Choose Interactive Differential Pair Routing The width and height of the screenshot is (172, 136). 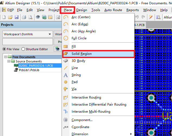point(98,105)
